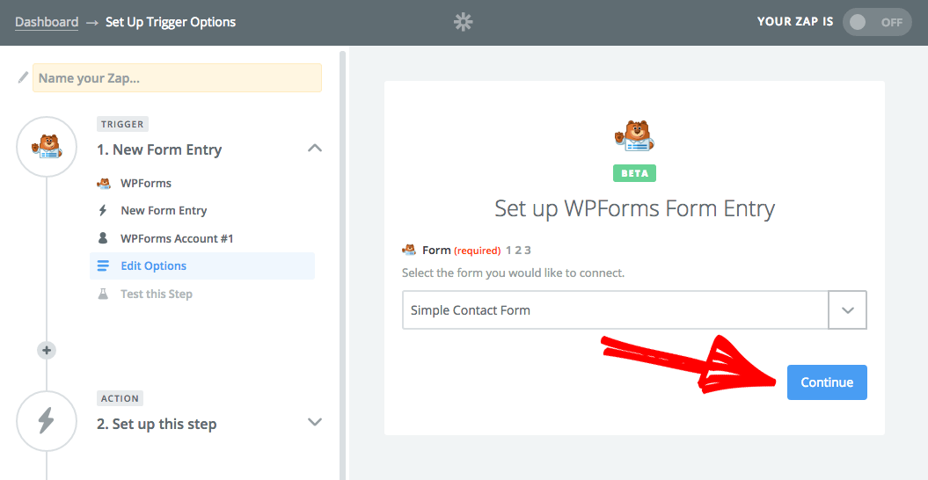Focus the Name your Zap field
928x480 pixels.
177,78
